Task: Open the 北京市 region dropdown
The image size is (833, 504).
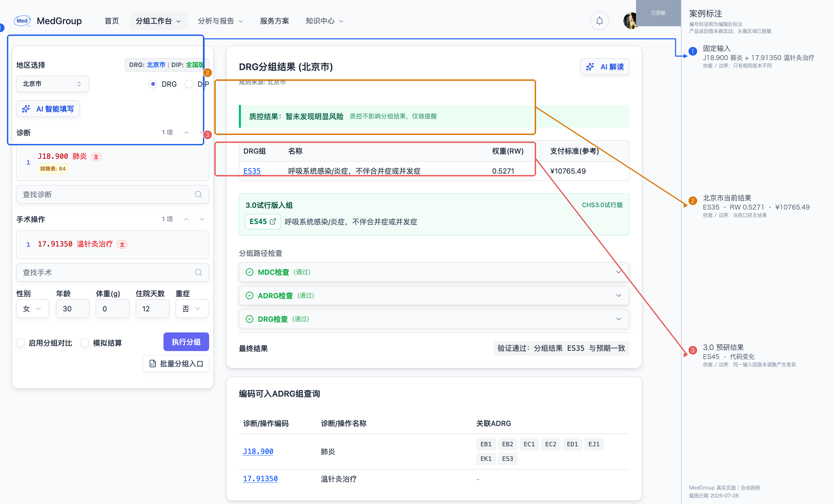Action: tap(53, 84)
